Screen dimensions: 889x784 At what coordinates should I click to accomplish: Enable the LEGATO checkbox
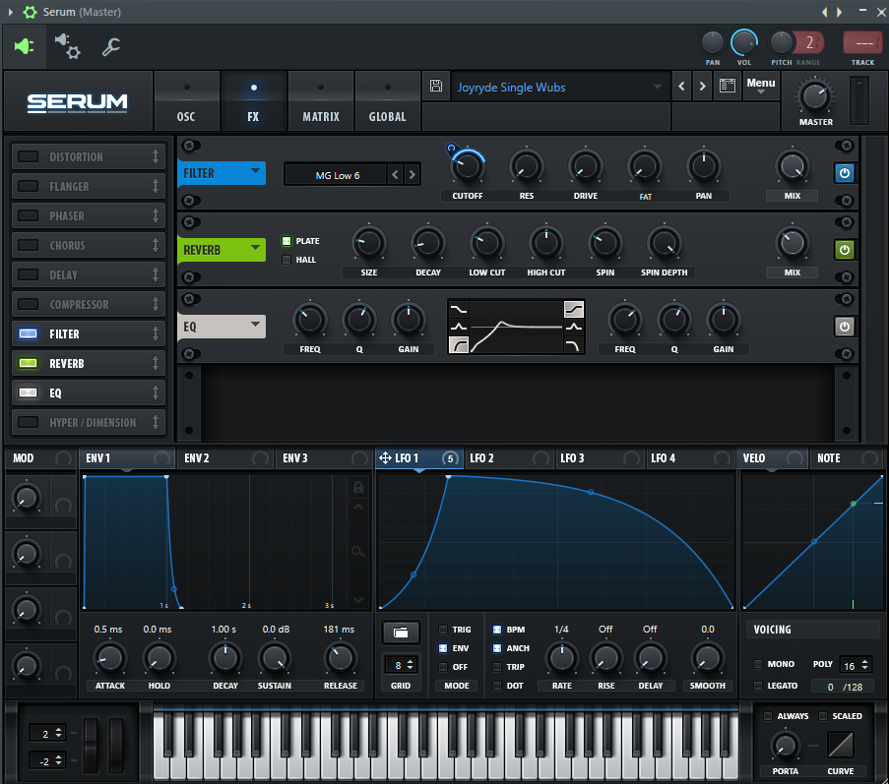758,686
